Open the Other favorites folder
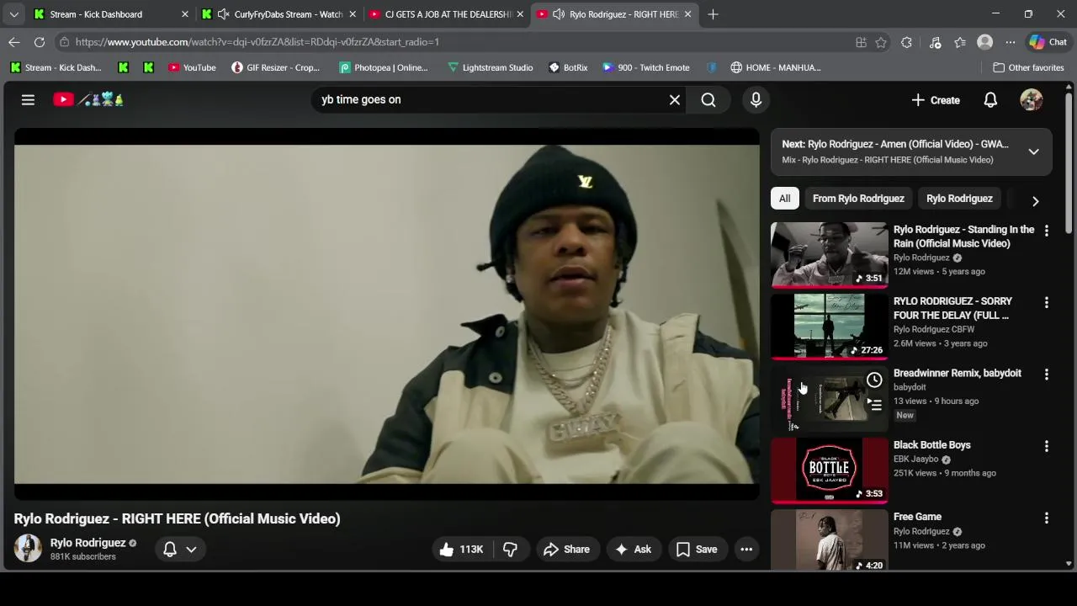 coord(1028,67)
